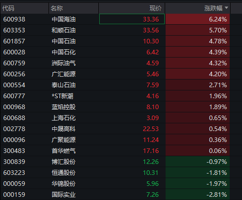Select the 中国海油 name cell
This screenshot has height=200, width=242.
64,19
